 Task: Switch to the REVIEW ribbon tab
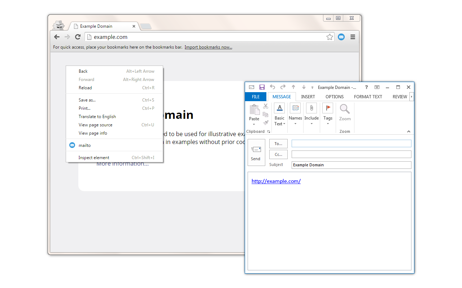[400, 96]
